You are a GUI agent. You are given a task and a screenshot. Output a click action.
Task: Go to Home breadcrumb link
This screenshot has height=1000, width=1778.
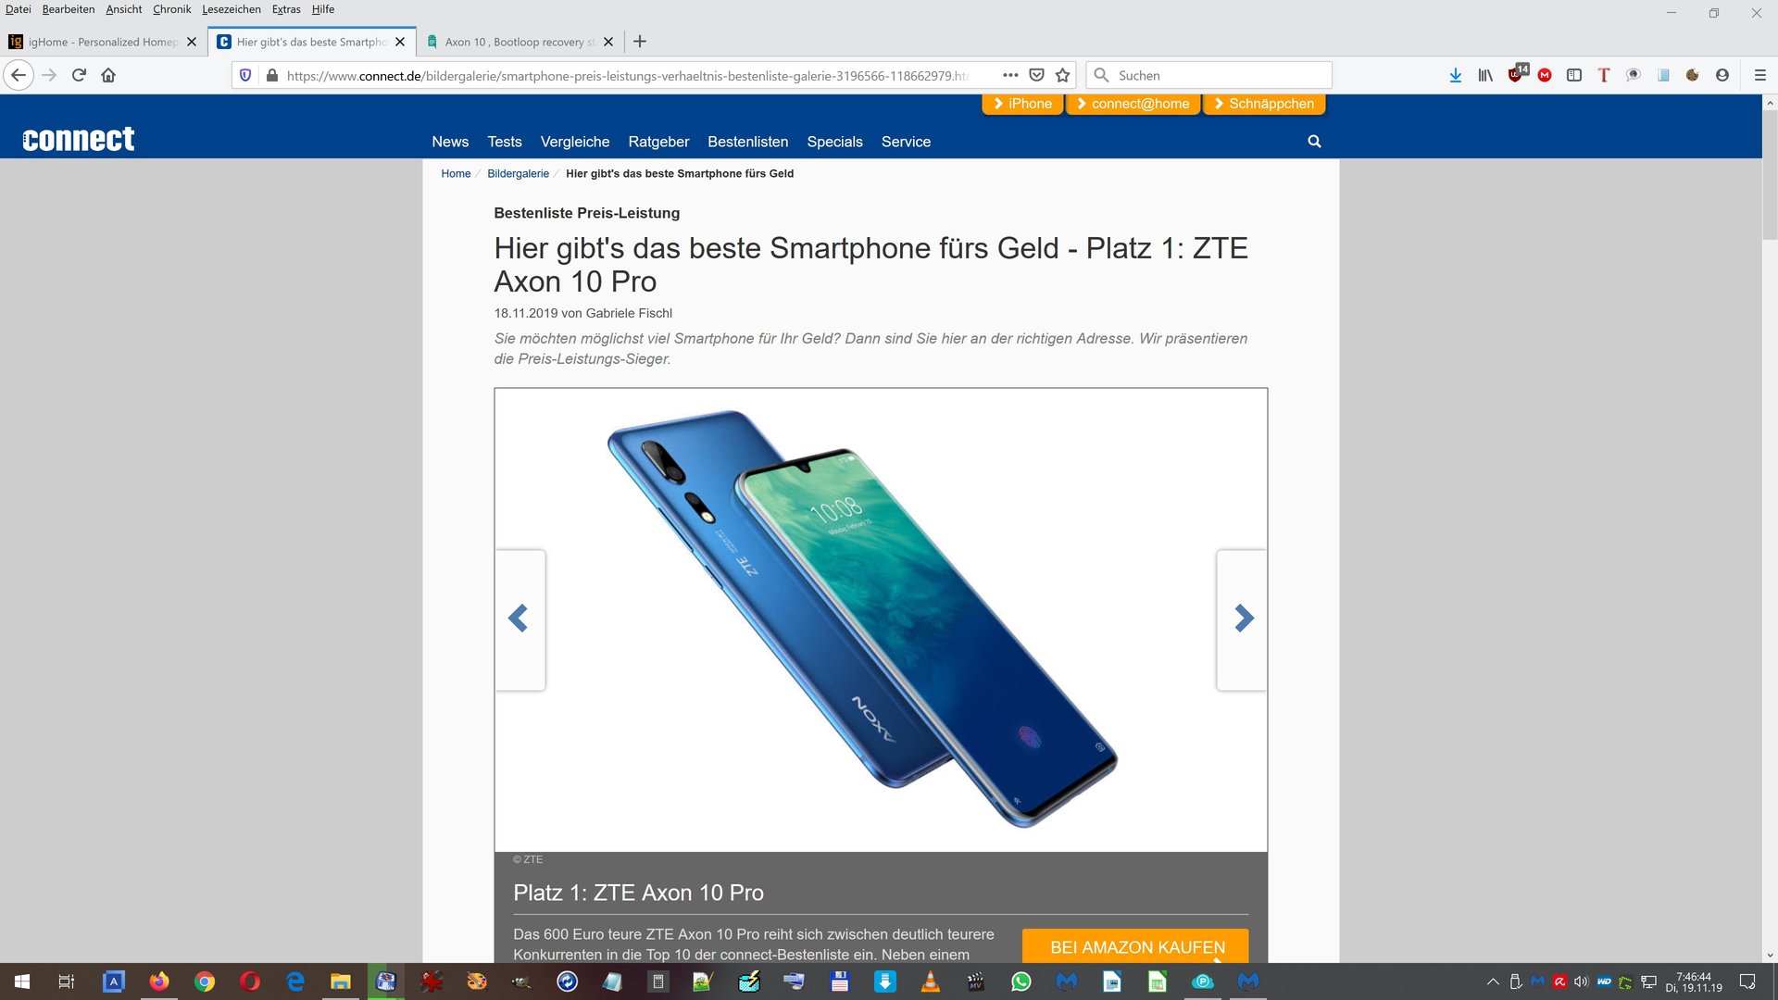456,173
